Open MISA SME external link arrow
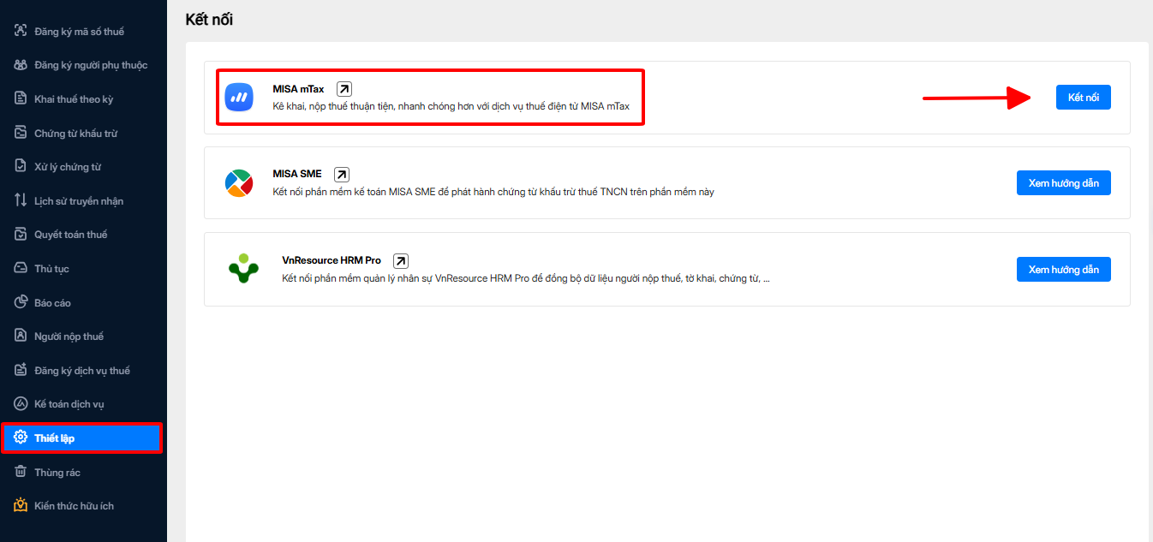The width and height of the screenshot is (1153, 542). pyautogui.click(x=341, y=174)
